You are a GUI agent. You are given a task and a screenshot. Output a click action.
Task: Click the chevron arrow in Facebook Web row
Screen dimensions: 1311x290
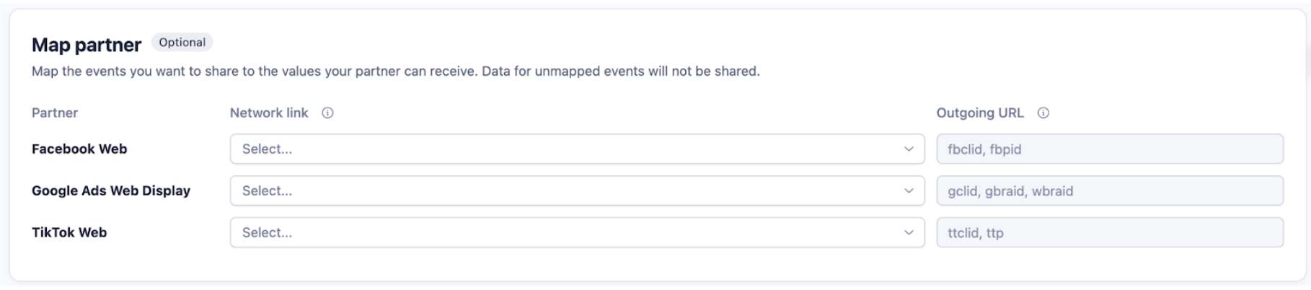(x=909, y=149)
